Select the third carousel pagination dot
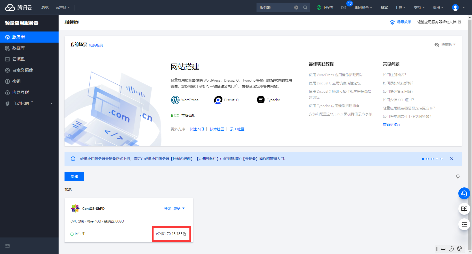This screenshot has width=472, height=254. click(x=432, y=159)
